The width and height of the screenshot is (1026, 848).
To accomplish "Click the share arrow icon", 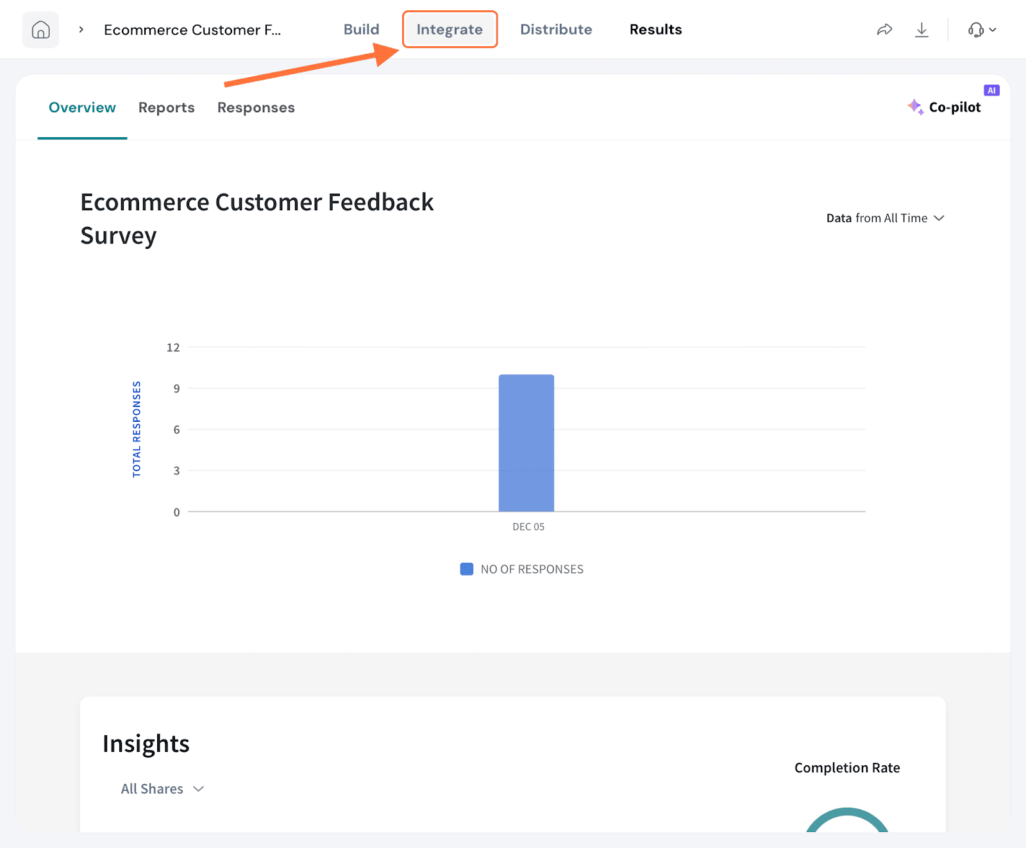I will click(884, 30).
